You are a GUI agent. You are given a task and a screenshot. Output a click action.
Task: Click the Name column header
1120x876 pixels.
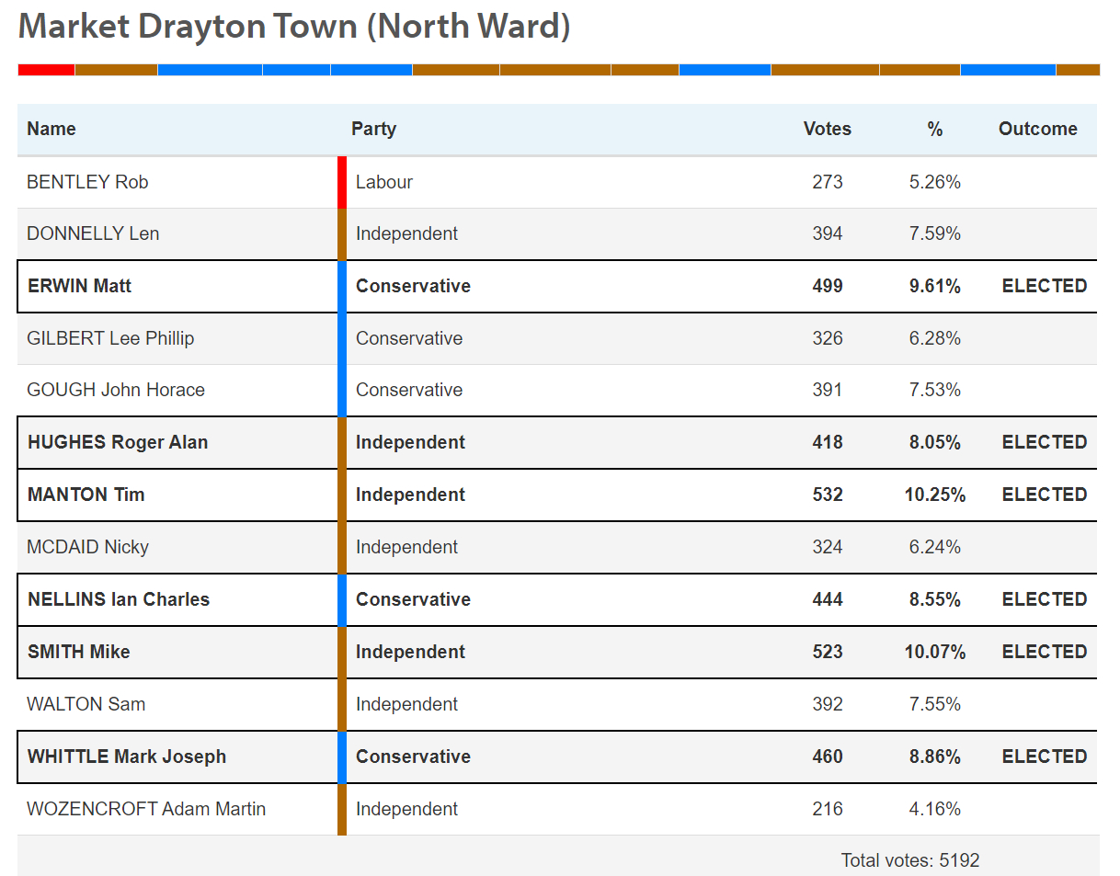tap(51, 129)
